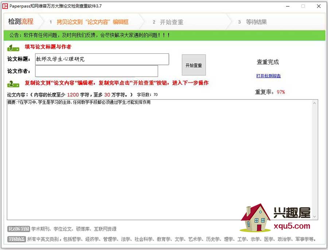Click inside the 论文内容 text editing area
Image resolution: width=328 pixels, height=250 pixels.
160,160
